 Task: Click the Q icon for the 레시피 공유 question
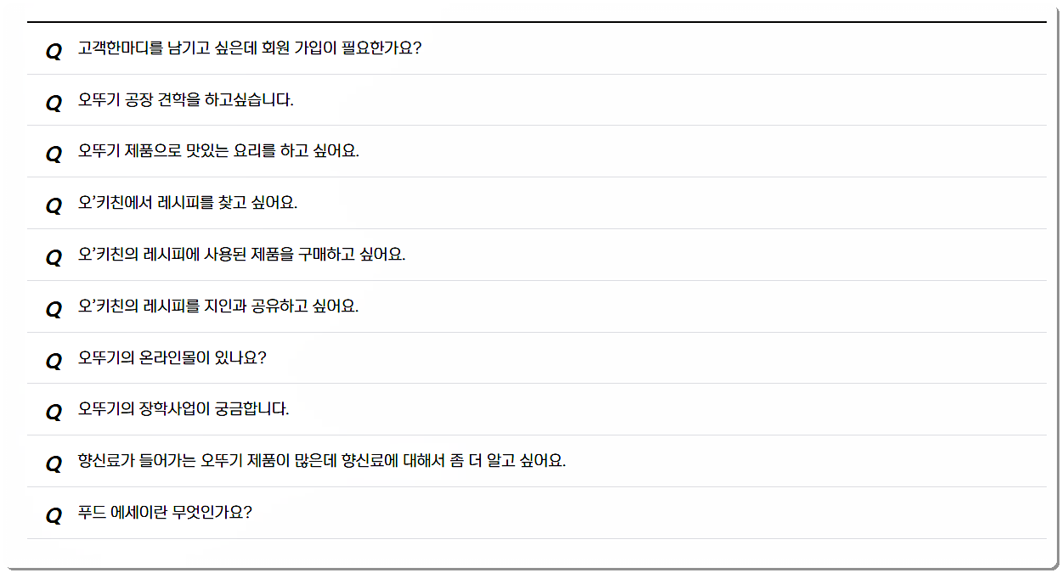(54, 306)
